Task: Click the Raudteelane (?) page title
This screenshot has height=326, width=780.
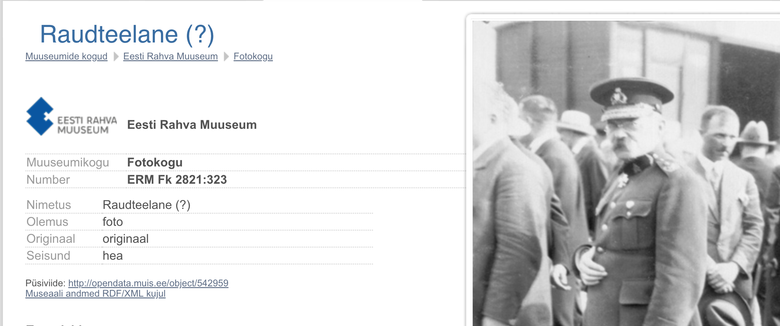Action: tap(127, 34)
